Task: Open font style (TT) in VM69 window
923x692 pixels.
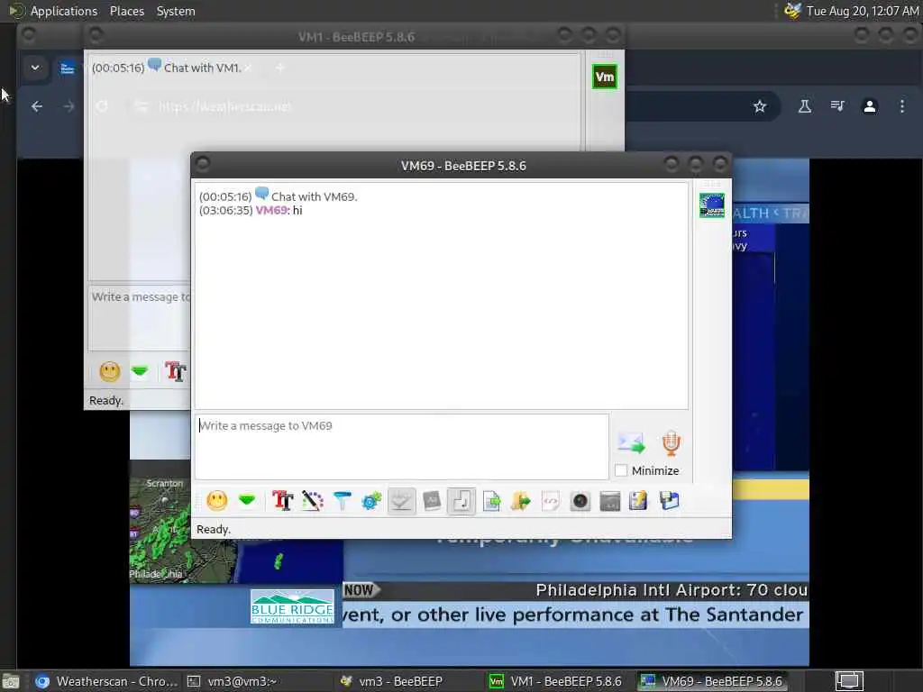Action: click(282, 501)
